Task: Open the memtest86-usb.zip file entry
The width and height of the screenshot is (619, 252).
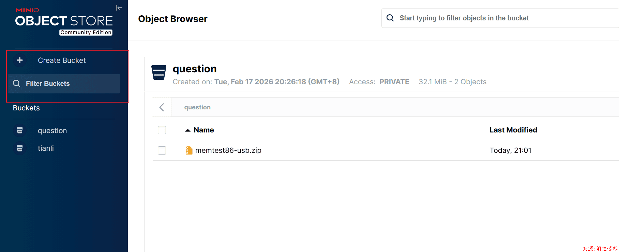Action: [228, 150]
